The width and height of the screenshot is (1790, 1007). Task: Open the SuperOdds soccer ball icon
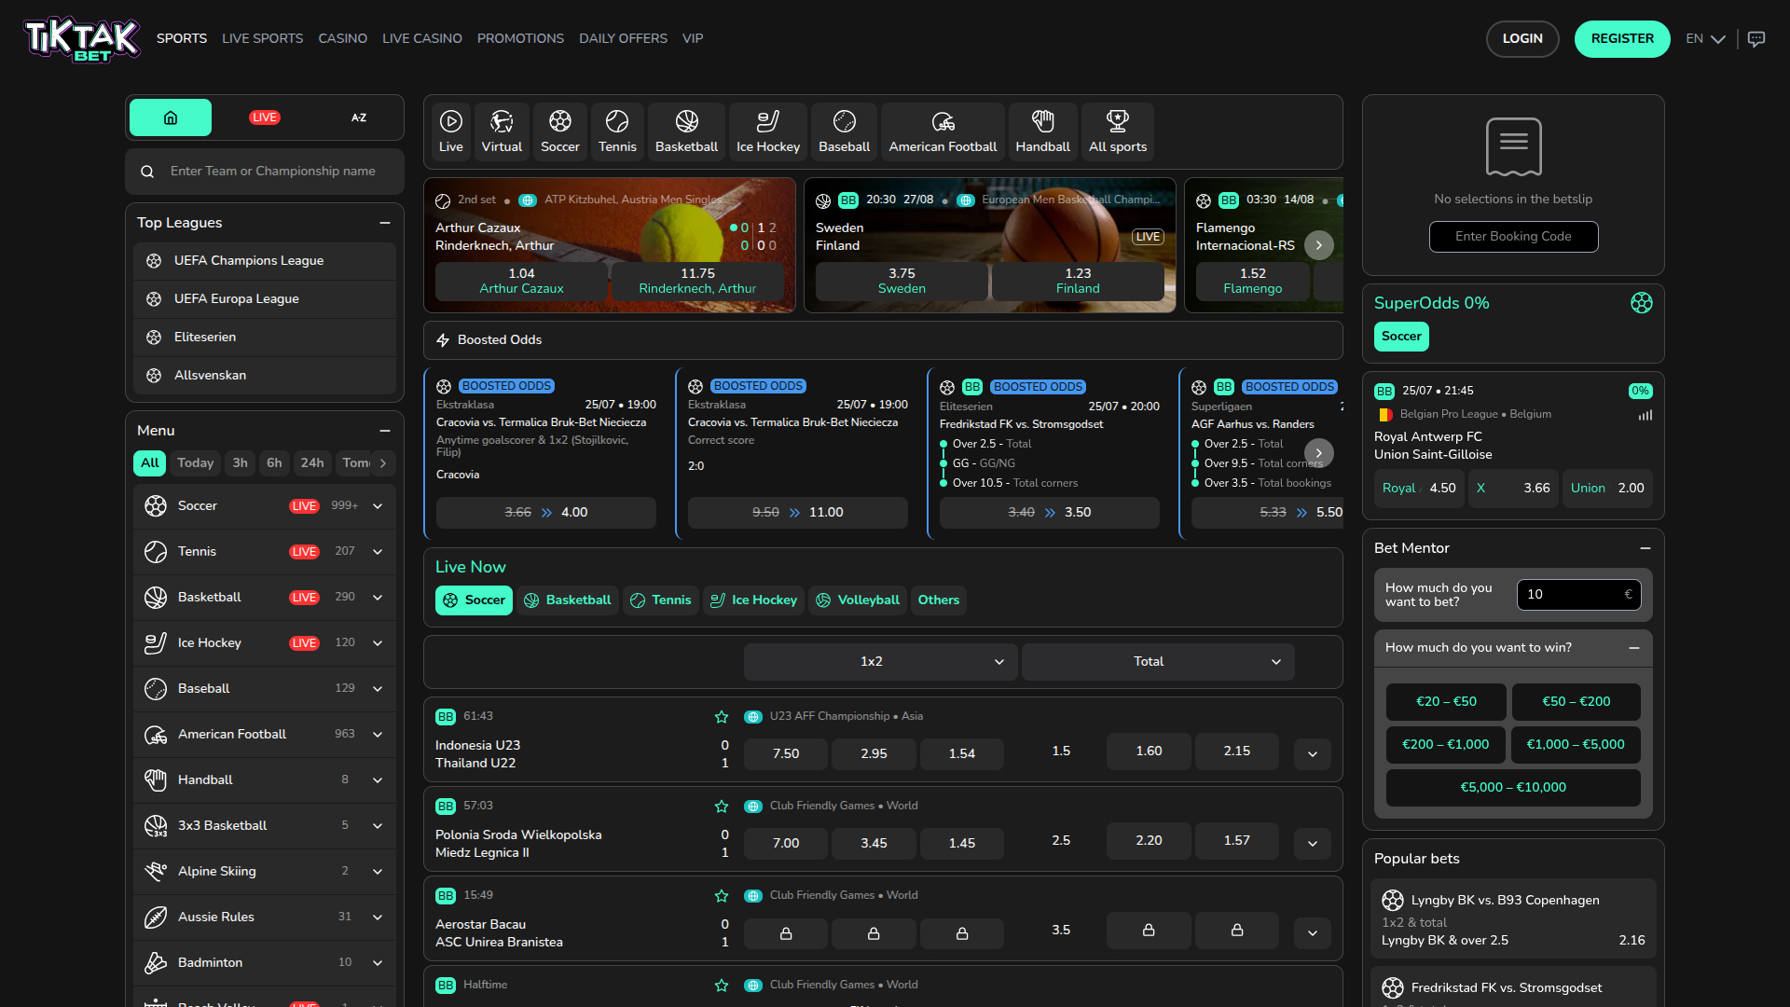[x=1642, y=303]
